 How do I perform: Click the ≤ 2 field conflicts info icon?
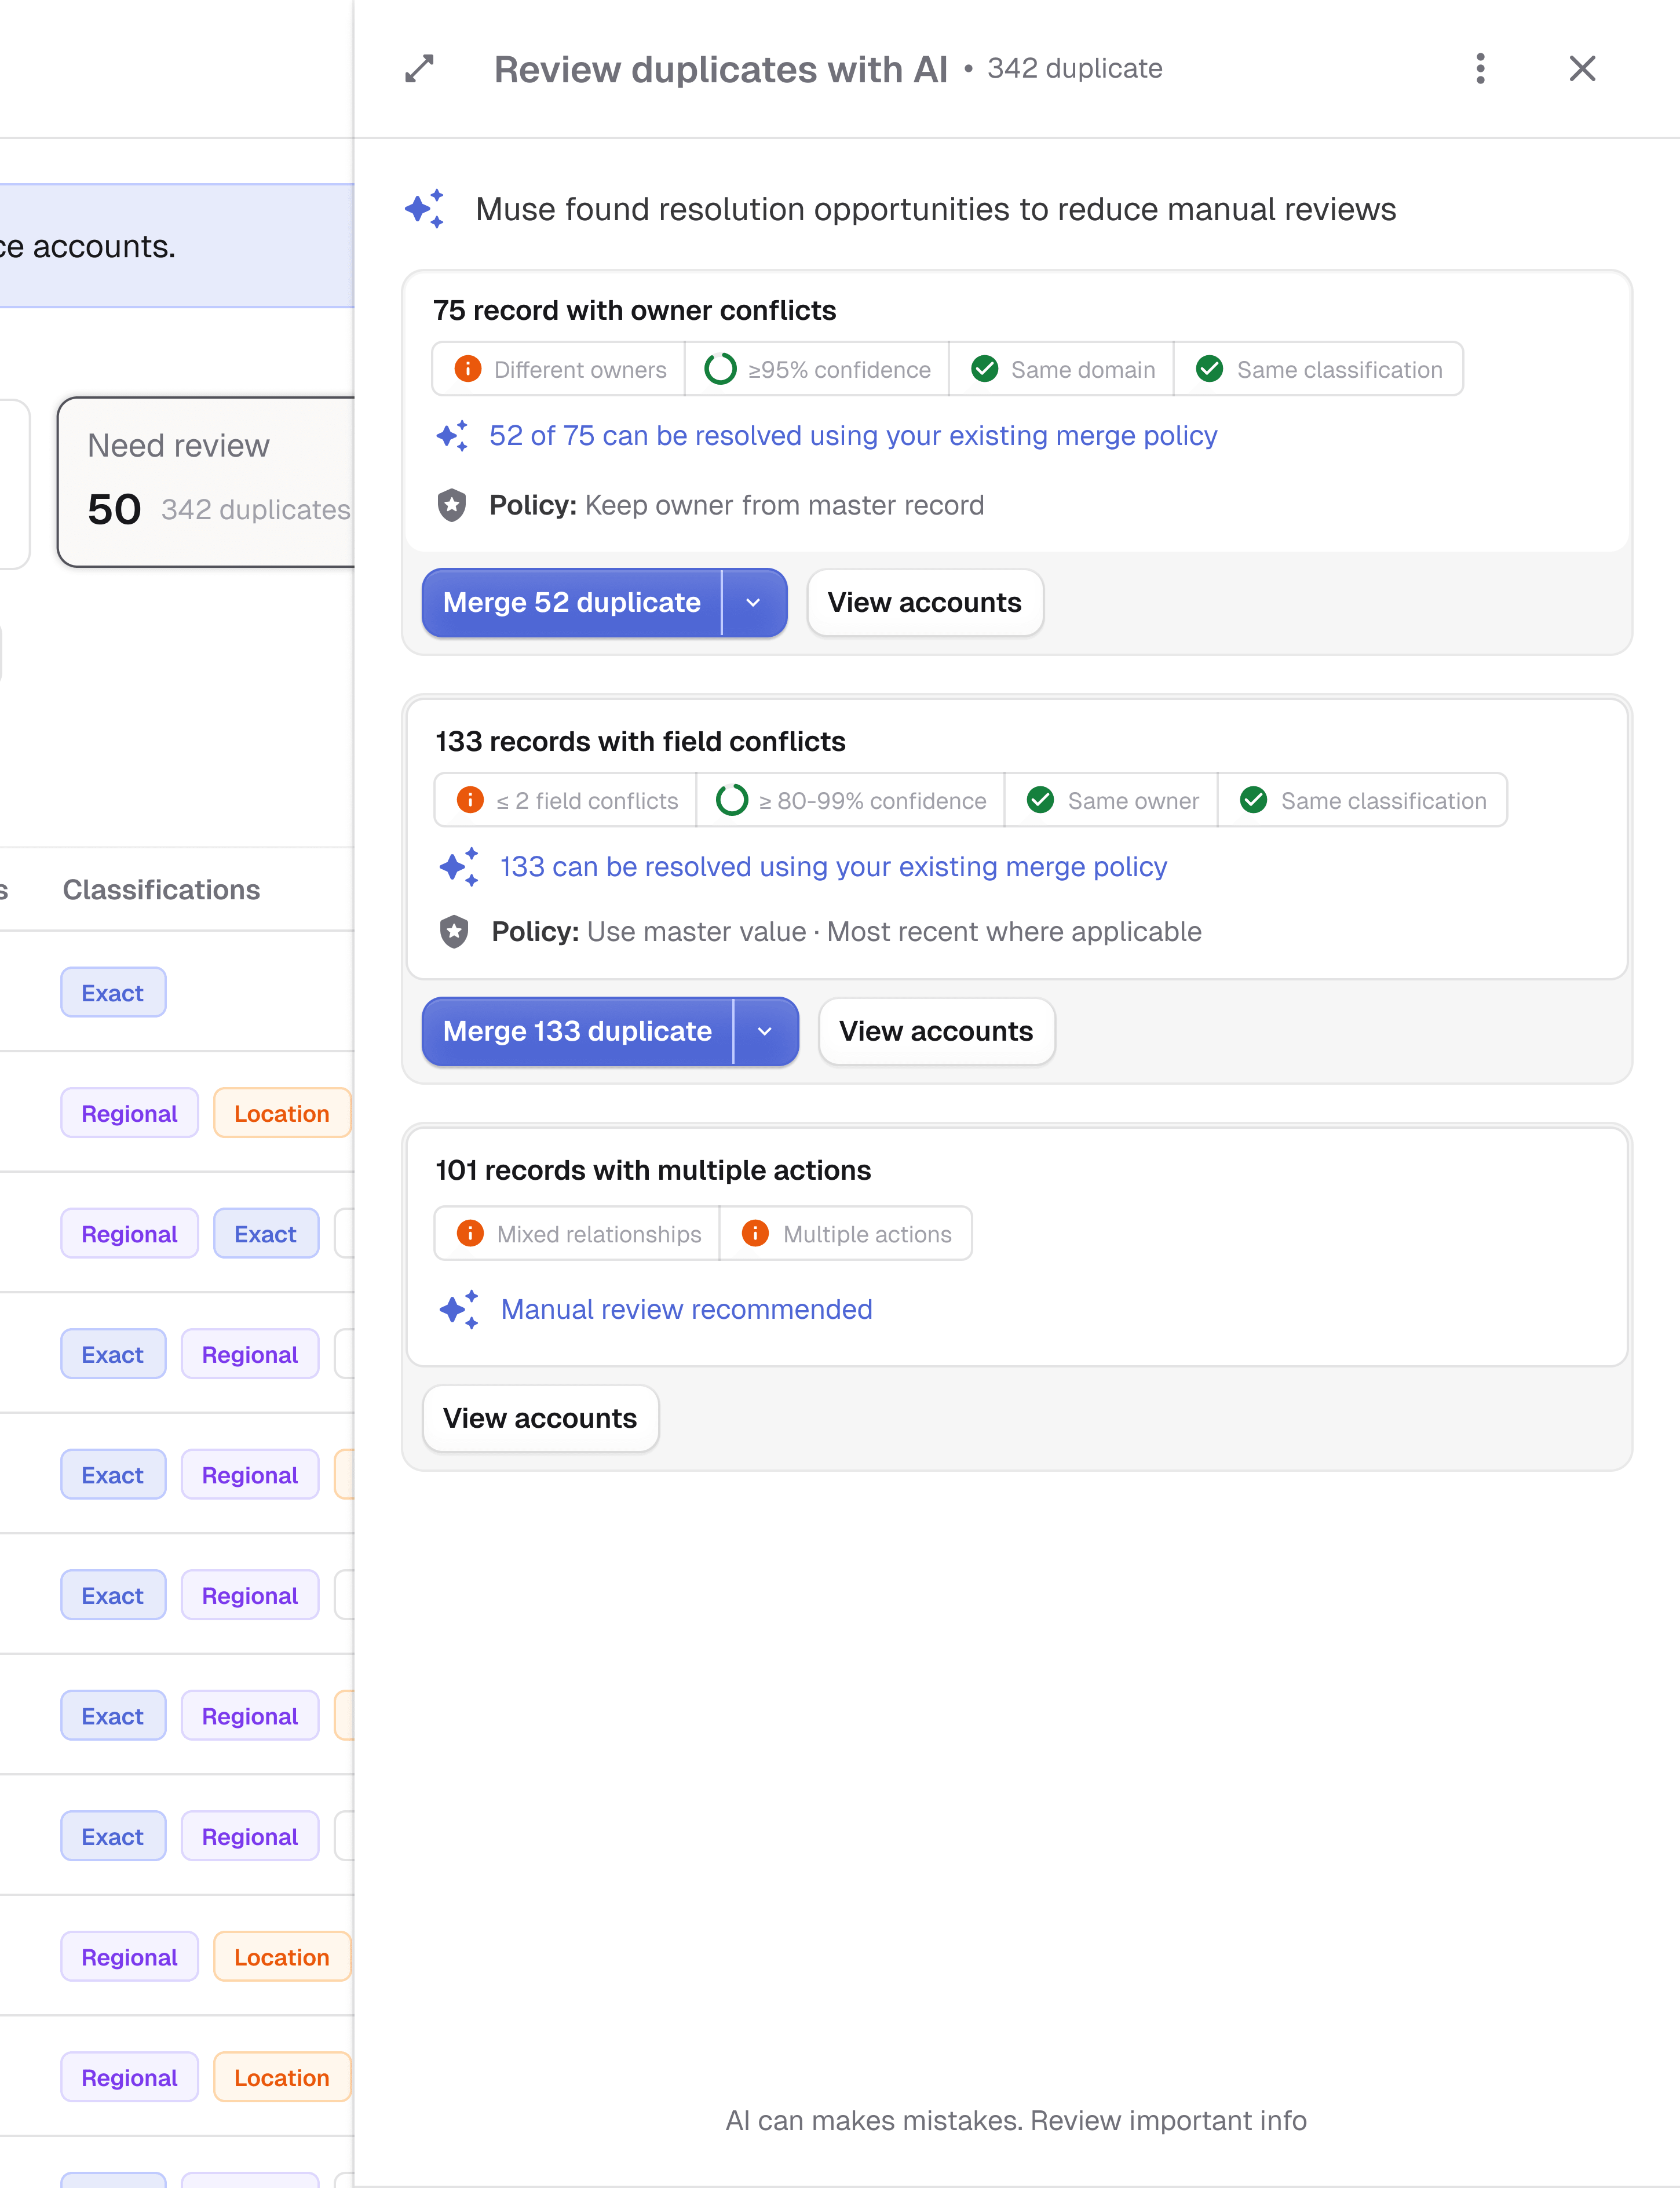pos(470,800)
